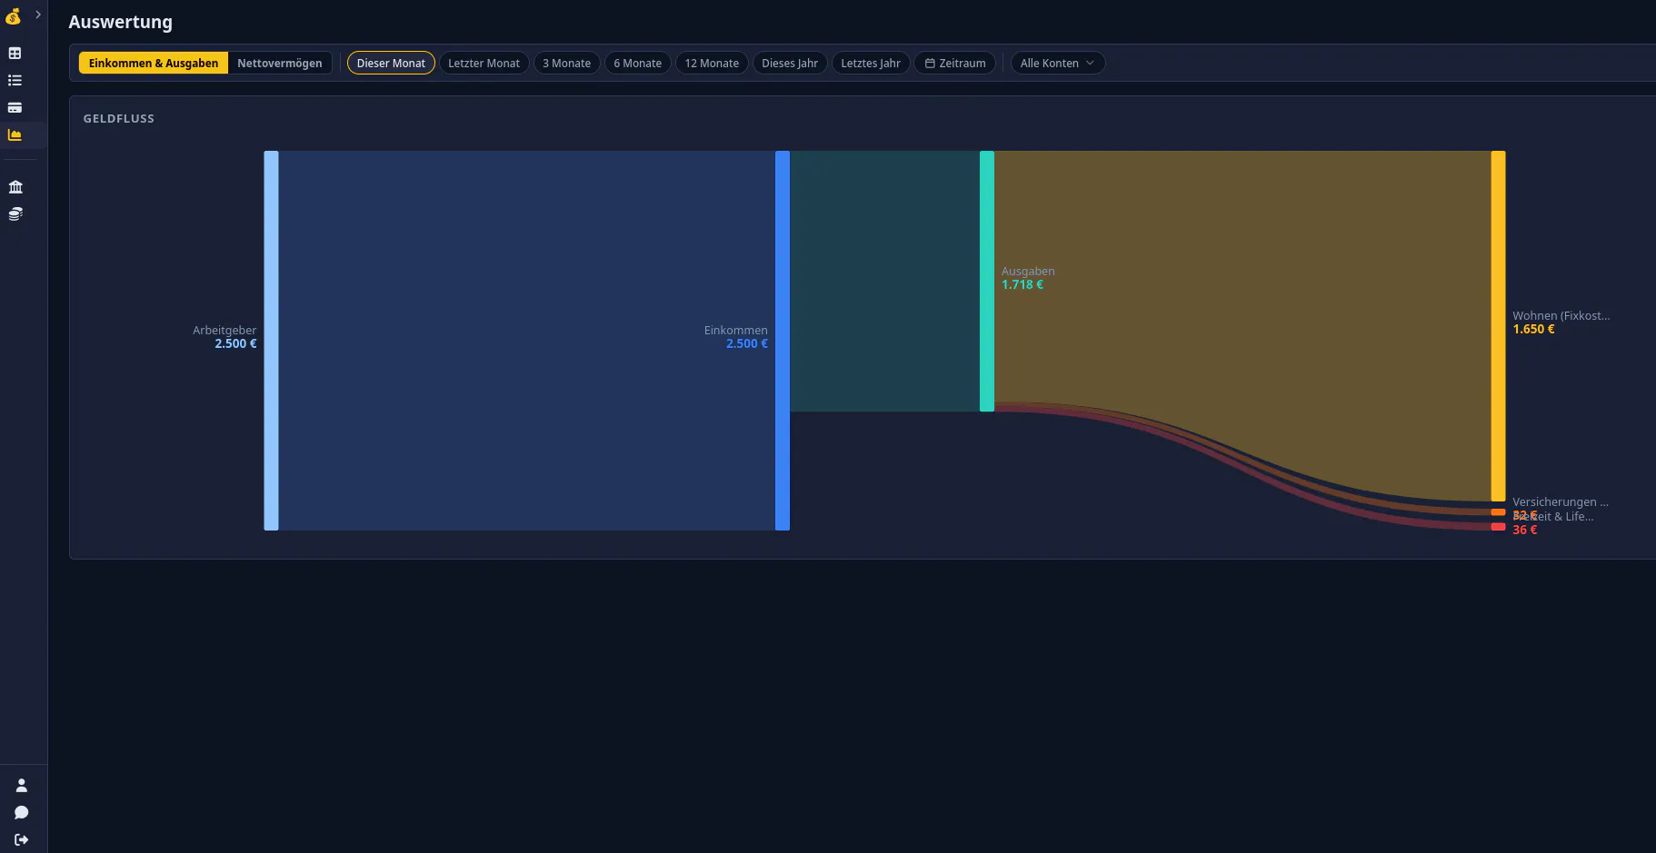Viewport: 1656px width, 853px height.
Task: Select the Letzter Monat filter
Action: 484,63
